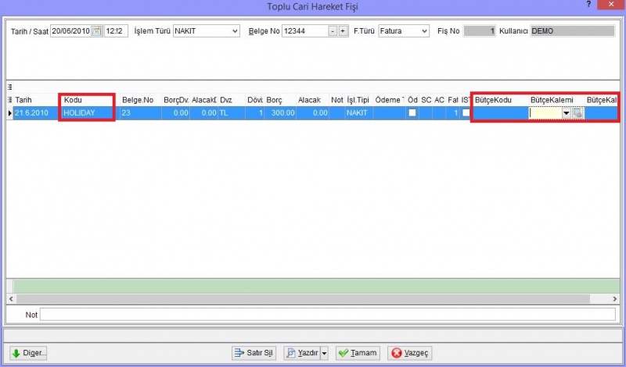Click the time input field
The height and width of the screenshot is (367, 626).
coord(116,31)
